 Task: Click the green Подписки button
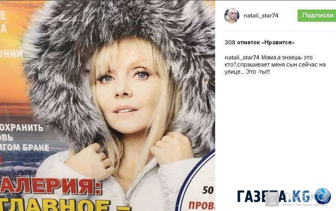317,15
